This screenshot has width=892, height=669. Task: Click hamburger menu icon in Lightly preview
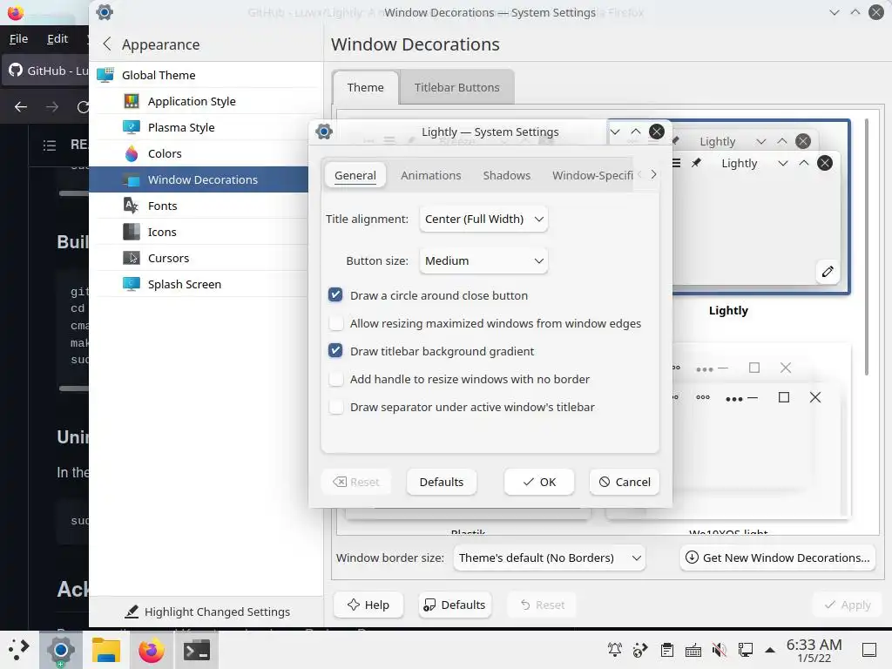pyautogui.click(x=676, y=163)
